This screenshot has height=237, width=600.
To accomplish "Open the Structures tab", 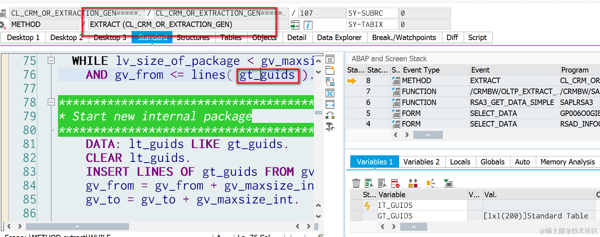I will coord(193,38).
